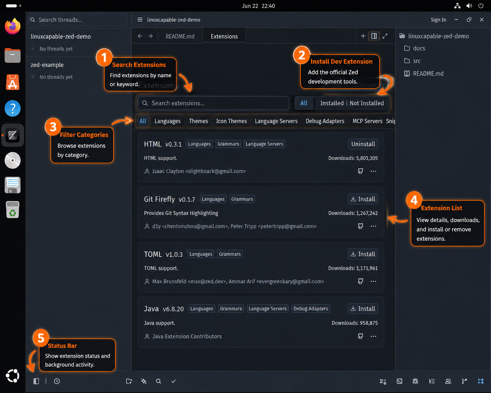
Task: Open Help from the dock
Action: pyautogui.click(x=13, y=109)
